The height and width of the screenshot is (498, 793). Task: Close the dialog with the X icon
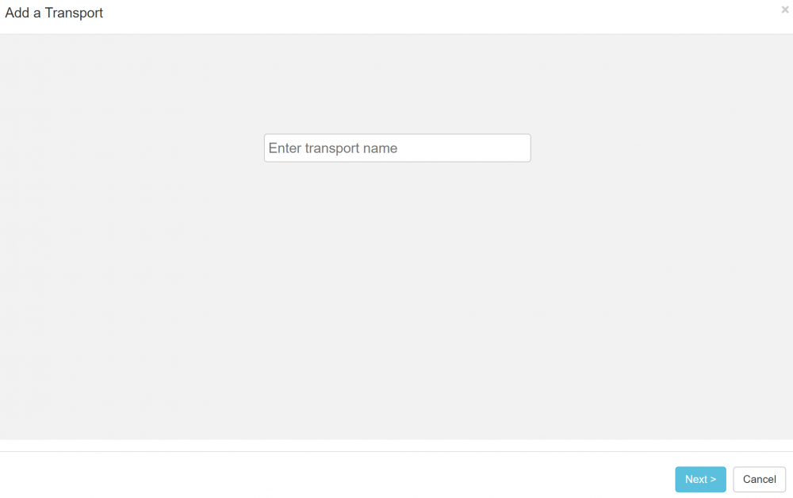tap(785, 10)
